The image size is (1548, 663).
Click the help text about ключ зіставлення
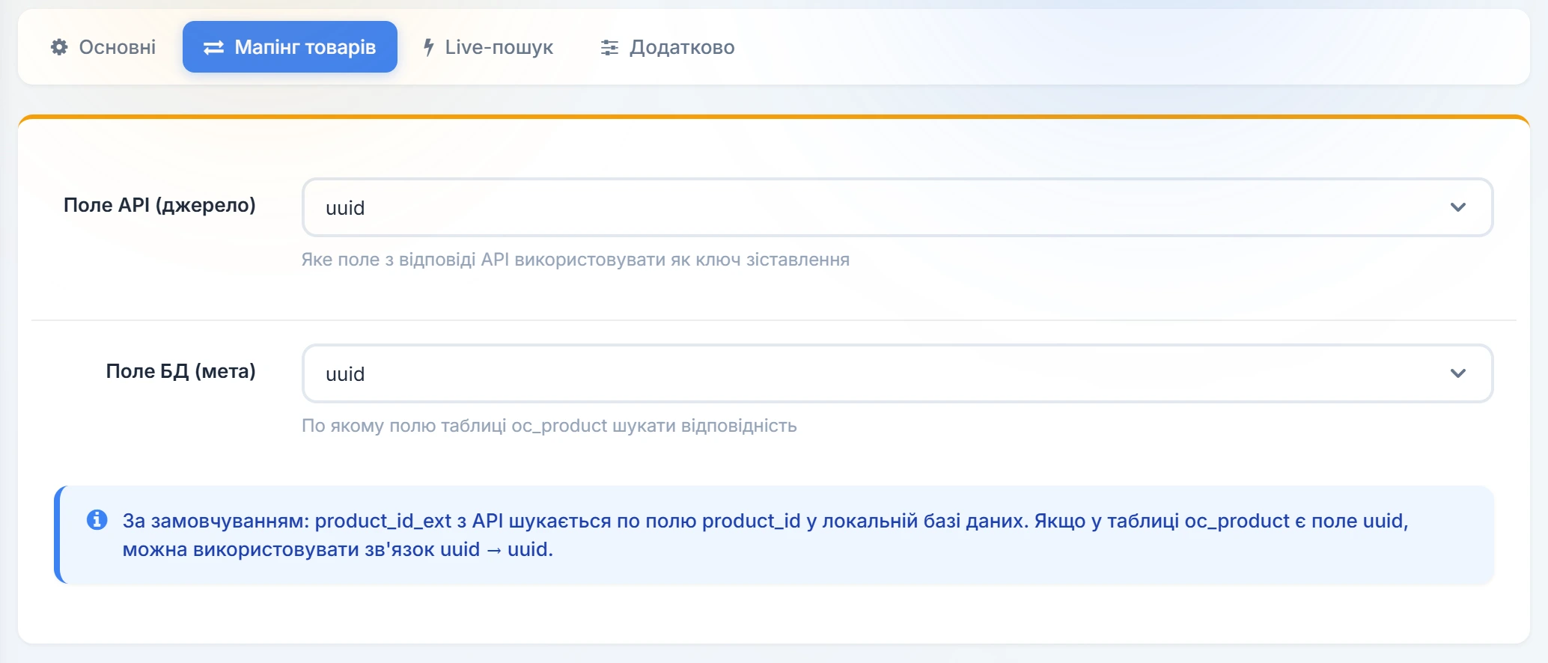point(575,260)
